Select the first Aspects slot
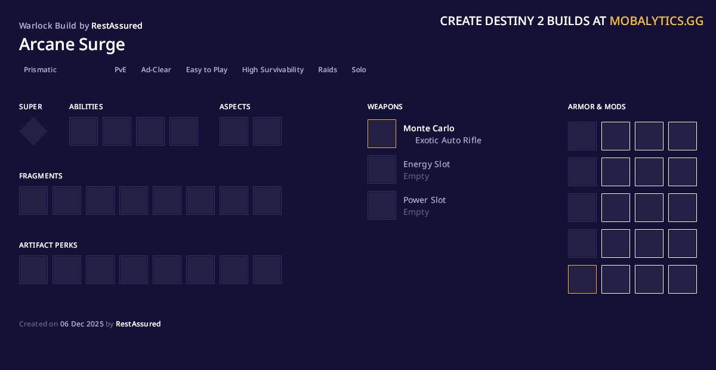Image resolution: width=716 pixels, height=370 pixels. (x=234, y=131)
